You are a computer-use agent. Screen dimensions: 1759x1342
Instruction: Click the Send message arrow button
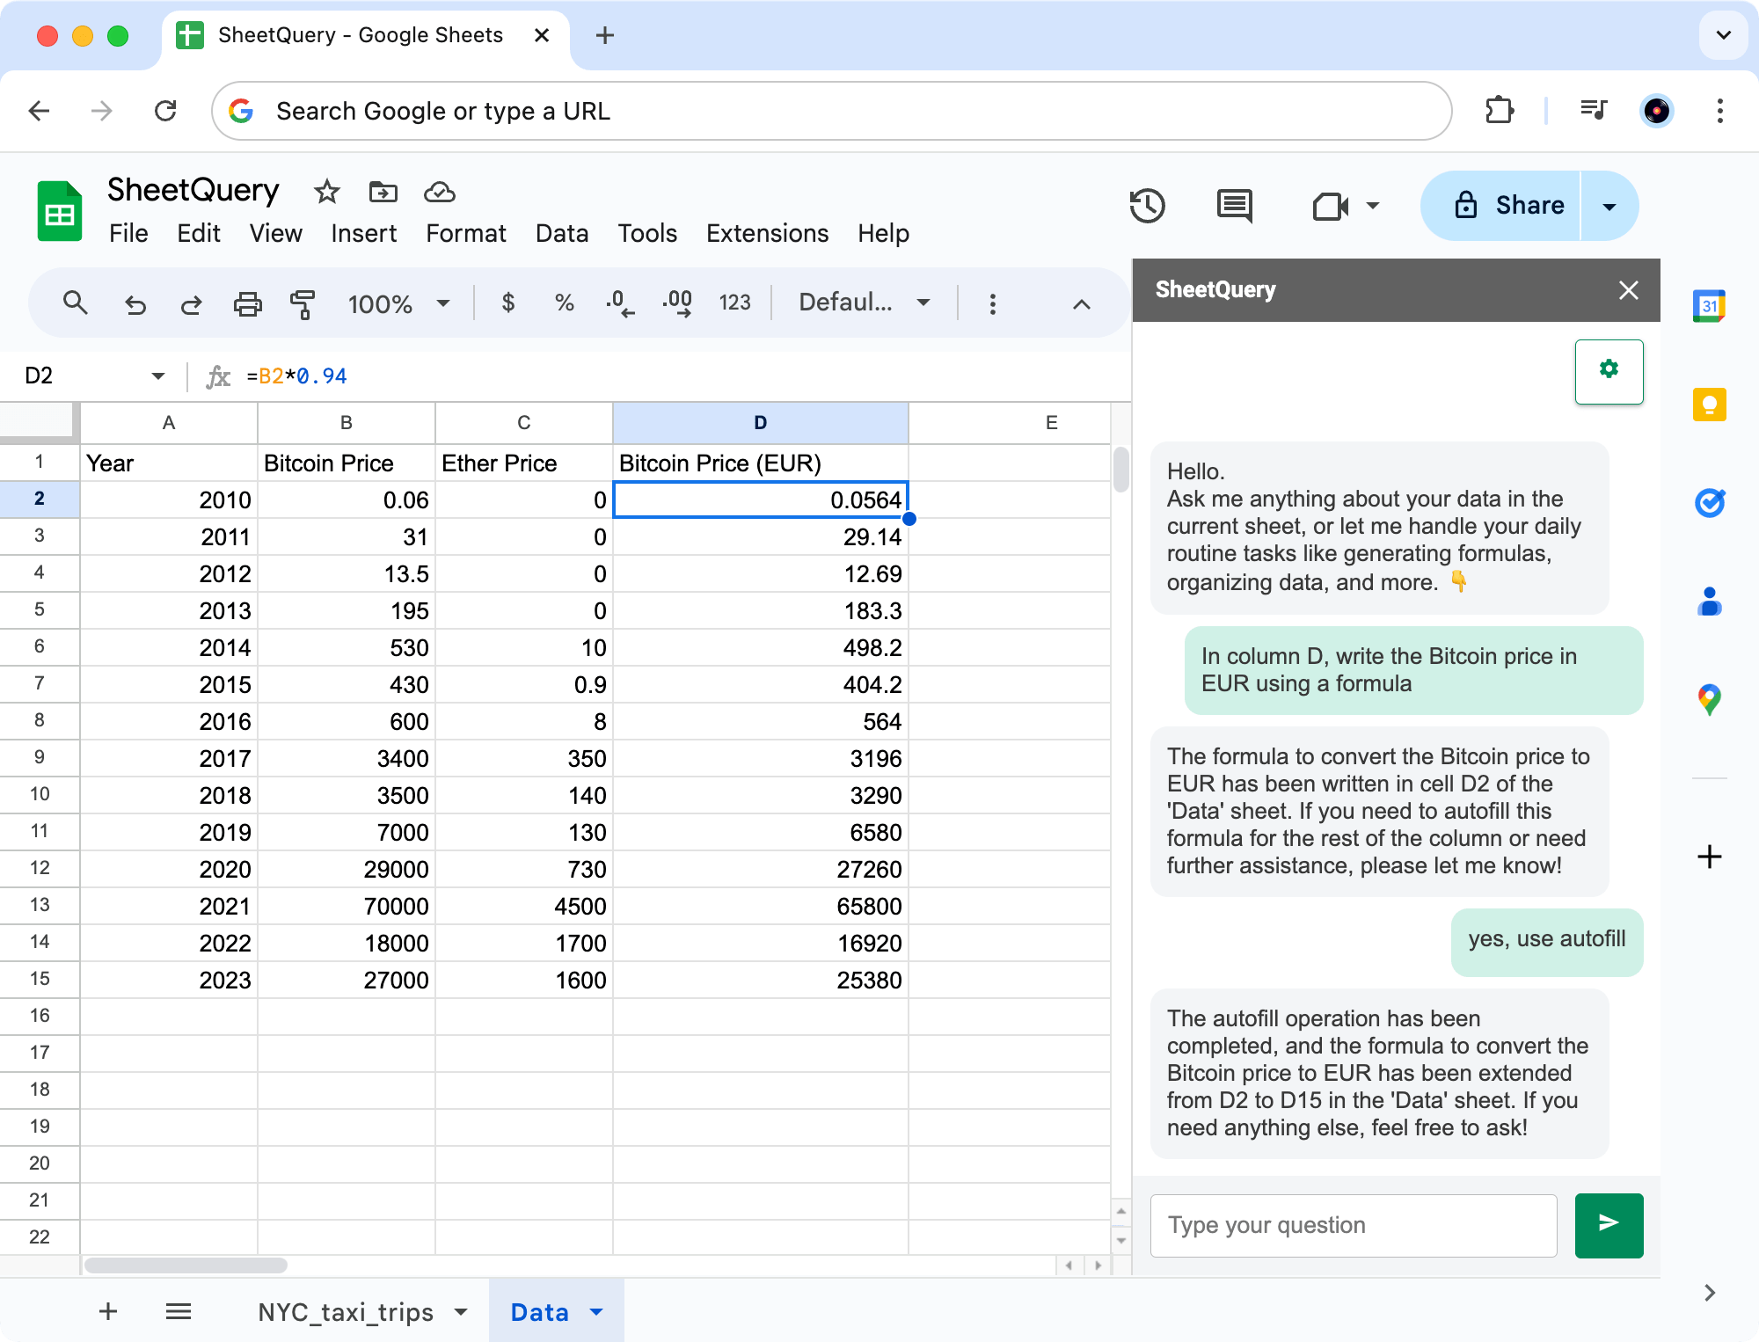1609,1223
